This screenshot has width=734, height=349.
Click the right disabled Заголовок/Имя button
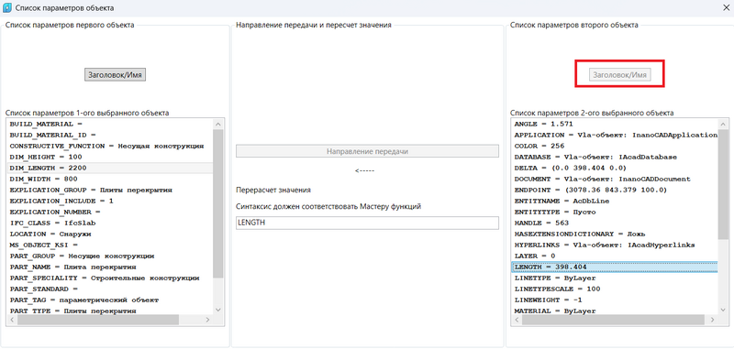click(x=620, y=75)
